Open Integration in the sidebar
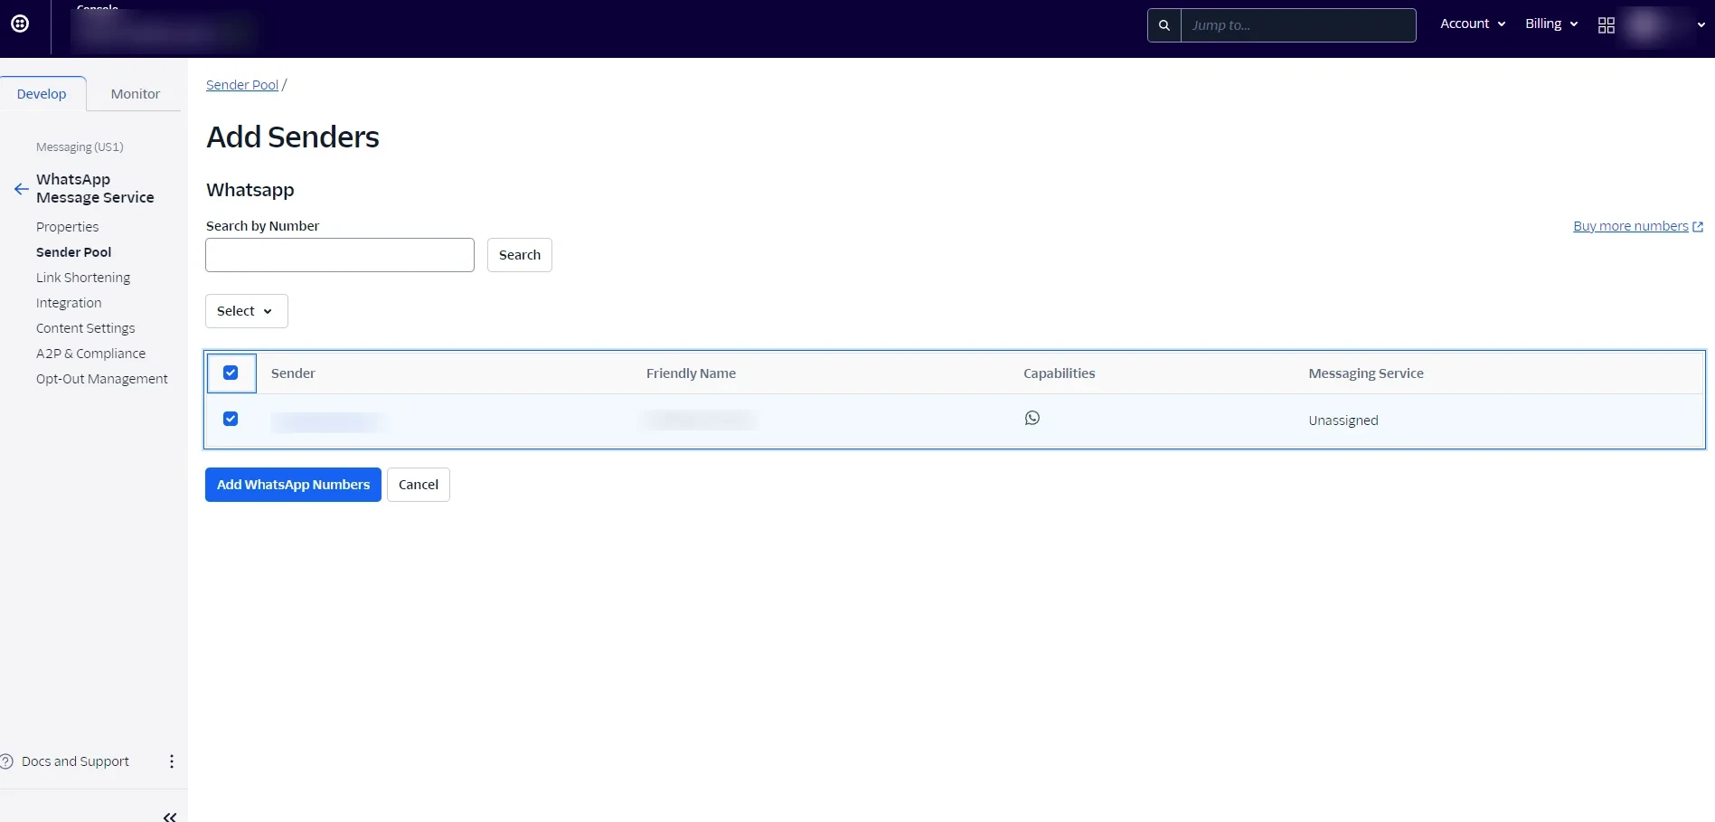The height and width of the screenshot is (822, 1715). coord(69,303)
